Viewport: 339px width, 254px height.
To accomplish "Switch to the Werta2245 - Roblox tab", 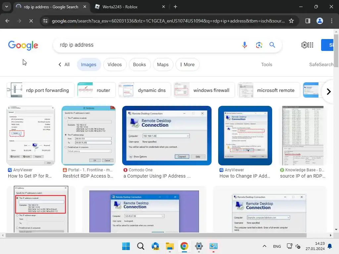I will [x=129, y=7].
